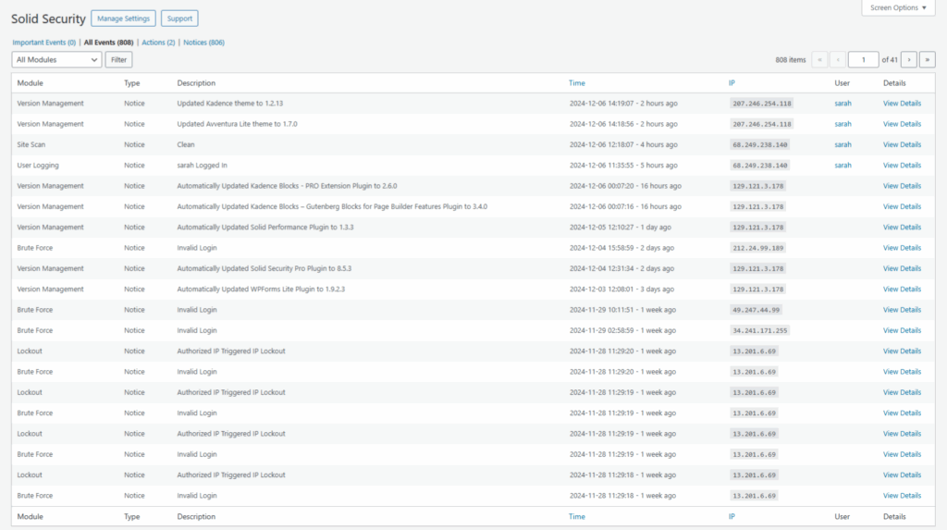Screen dimensions: 947x530
Task: View Details for Updated Kadence theme entry
Action: 902,104
